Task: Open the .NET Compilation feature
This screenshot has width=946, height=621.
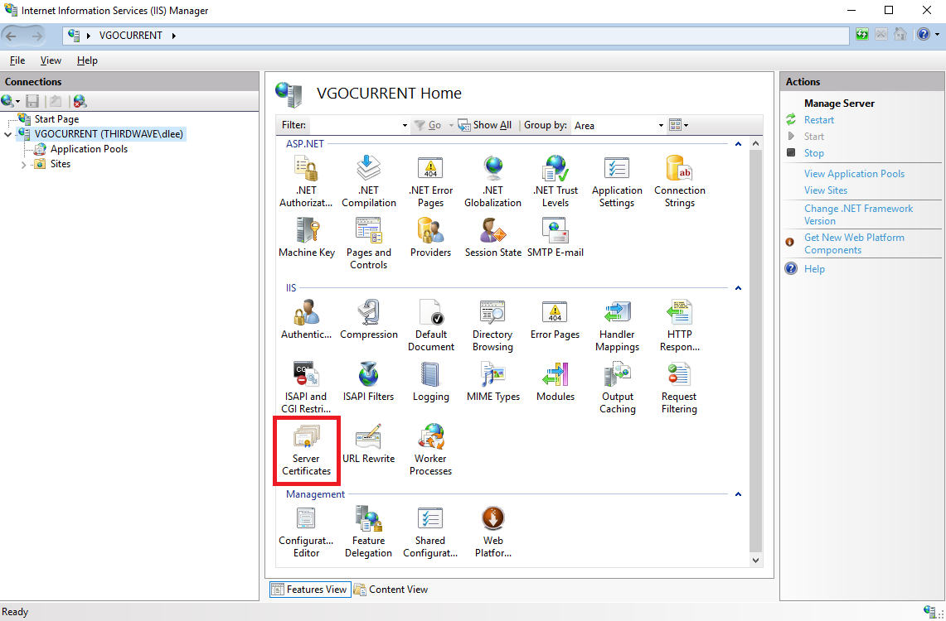Action: (x=369, y=181)
